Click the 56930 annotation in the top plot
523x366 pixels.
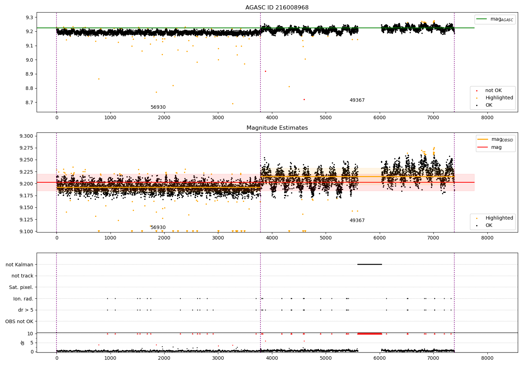tap(158, 107)
